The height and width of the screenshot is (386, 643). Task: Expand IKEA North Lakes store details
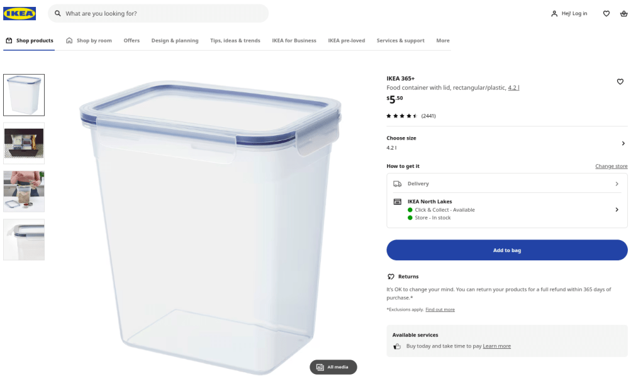click(617, 209)
